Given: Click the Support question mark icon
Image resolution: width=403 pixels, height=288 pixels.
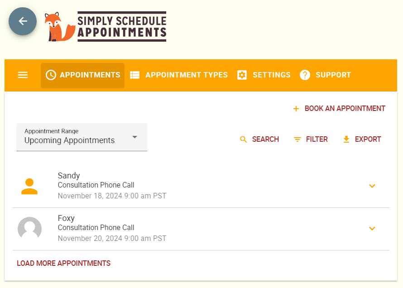Looking at the screenshot, I should (305, 75).
